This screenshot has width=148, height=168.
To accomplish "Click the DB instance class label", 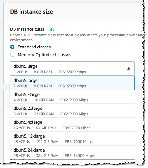I will tap(27, 29).
